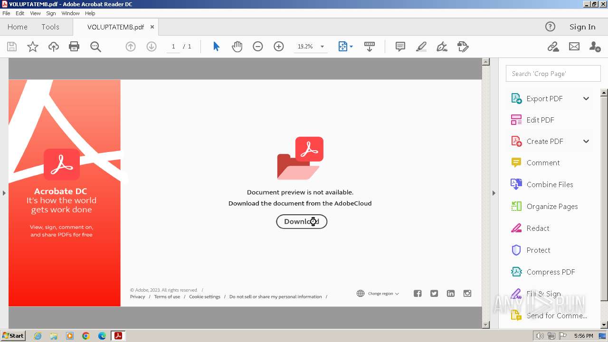This screenshot has height=342, width=608.
Task: Click the Search 'Crop Page' field
Action: coord(553,74)
